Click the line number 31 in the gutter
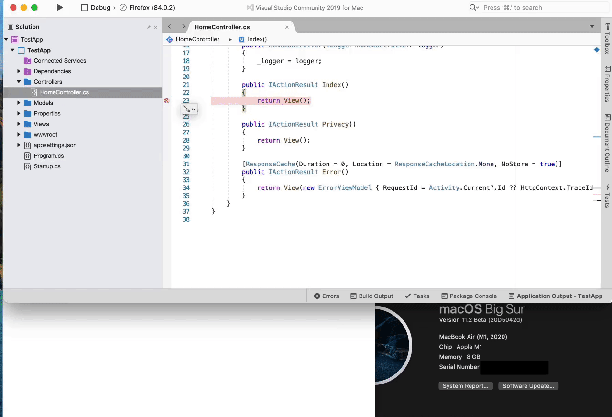Screen dimensions: 612x417 coord(186,164)
